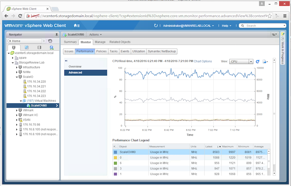Open a new browser tab
291x186 pixels.
(55, 9)
